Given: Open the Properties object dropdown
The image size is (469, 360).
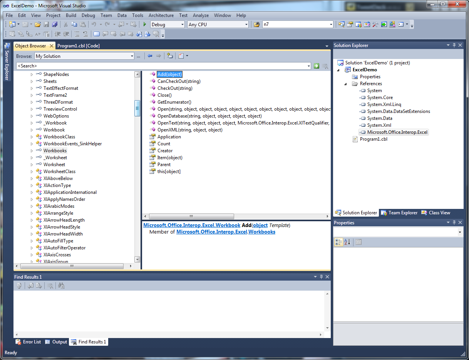Looking at the screenshot, I should 460,232.
